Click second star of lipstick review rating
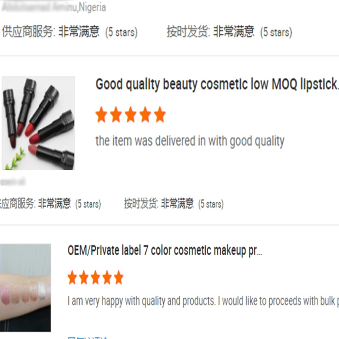The image size is (339, 339). (x=116, y=115)
